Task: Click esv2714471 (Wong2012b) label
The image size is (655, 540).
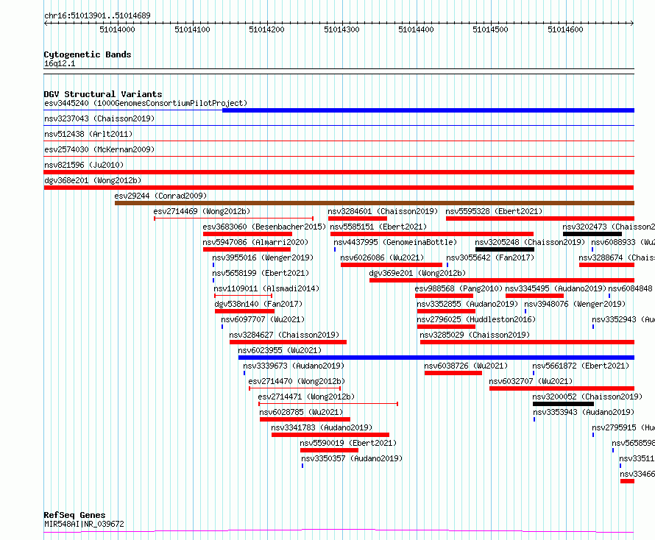Action: pos(307,397)
